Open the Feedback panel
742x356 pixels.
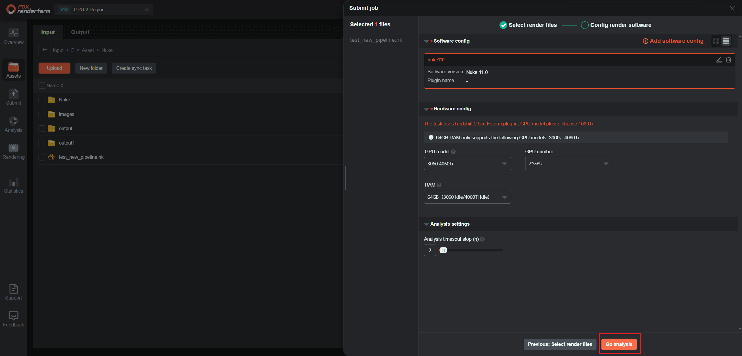[x=13, y=319]
